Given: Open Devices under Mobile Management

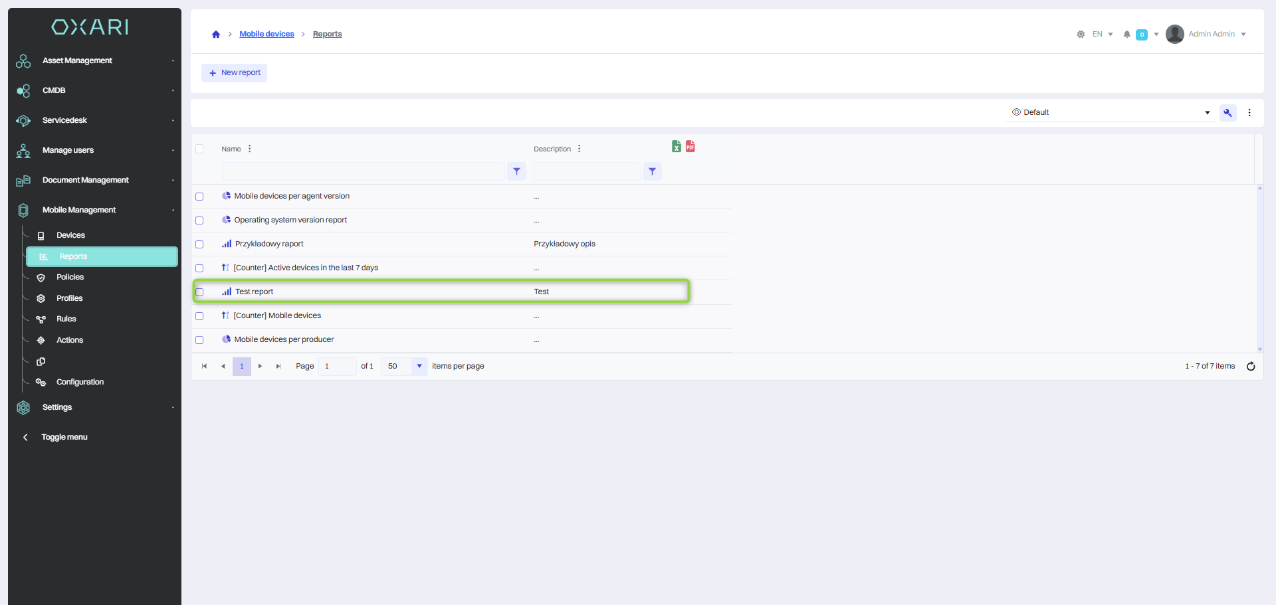Looking at the screenshot, I should [70, 235].
